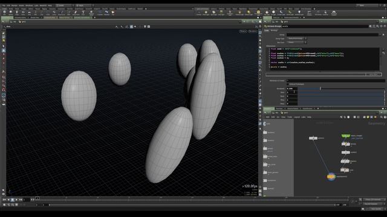Click in the Group input field
The width and height of the screenshot is (387, 217).
[332, 35]
